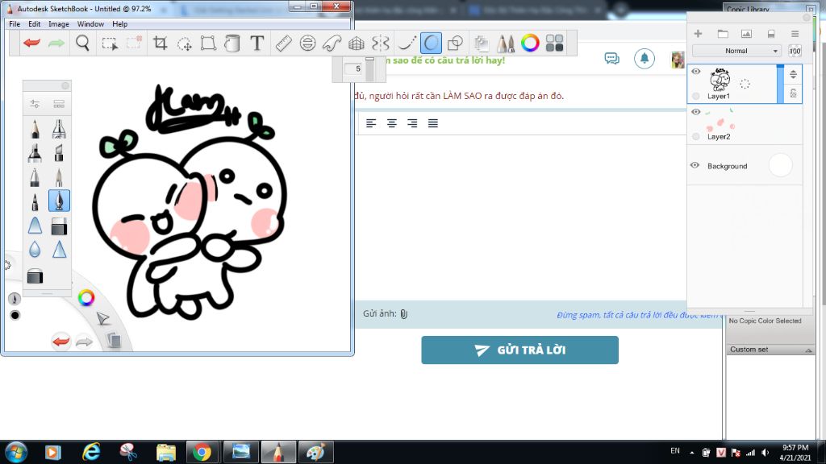Toggle the Layer Editor icon in toolbar
This screenshot has width=826, height=464.
[481, 43]
